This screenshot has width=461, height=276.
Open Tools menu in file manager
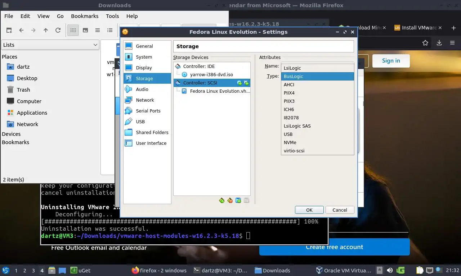pos(112,16)
